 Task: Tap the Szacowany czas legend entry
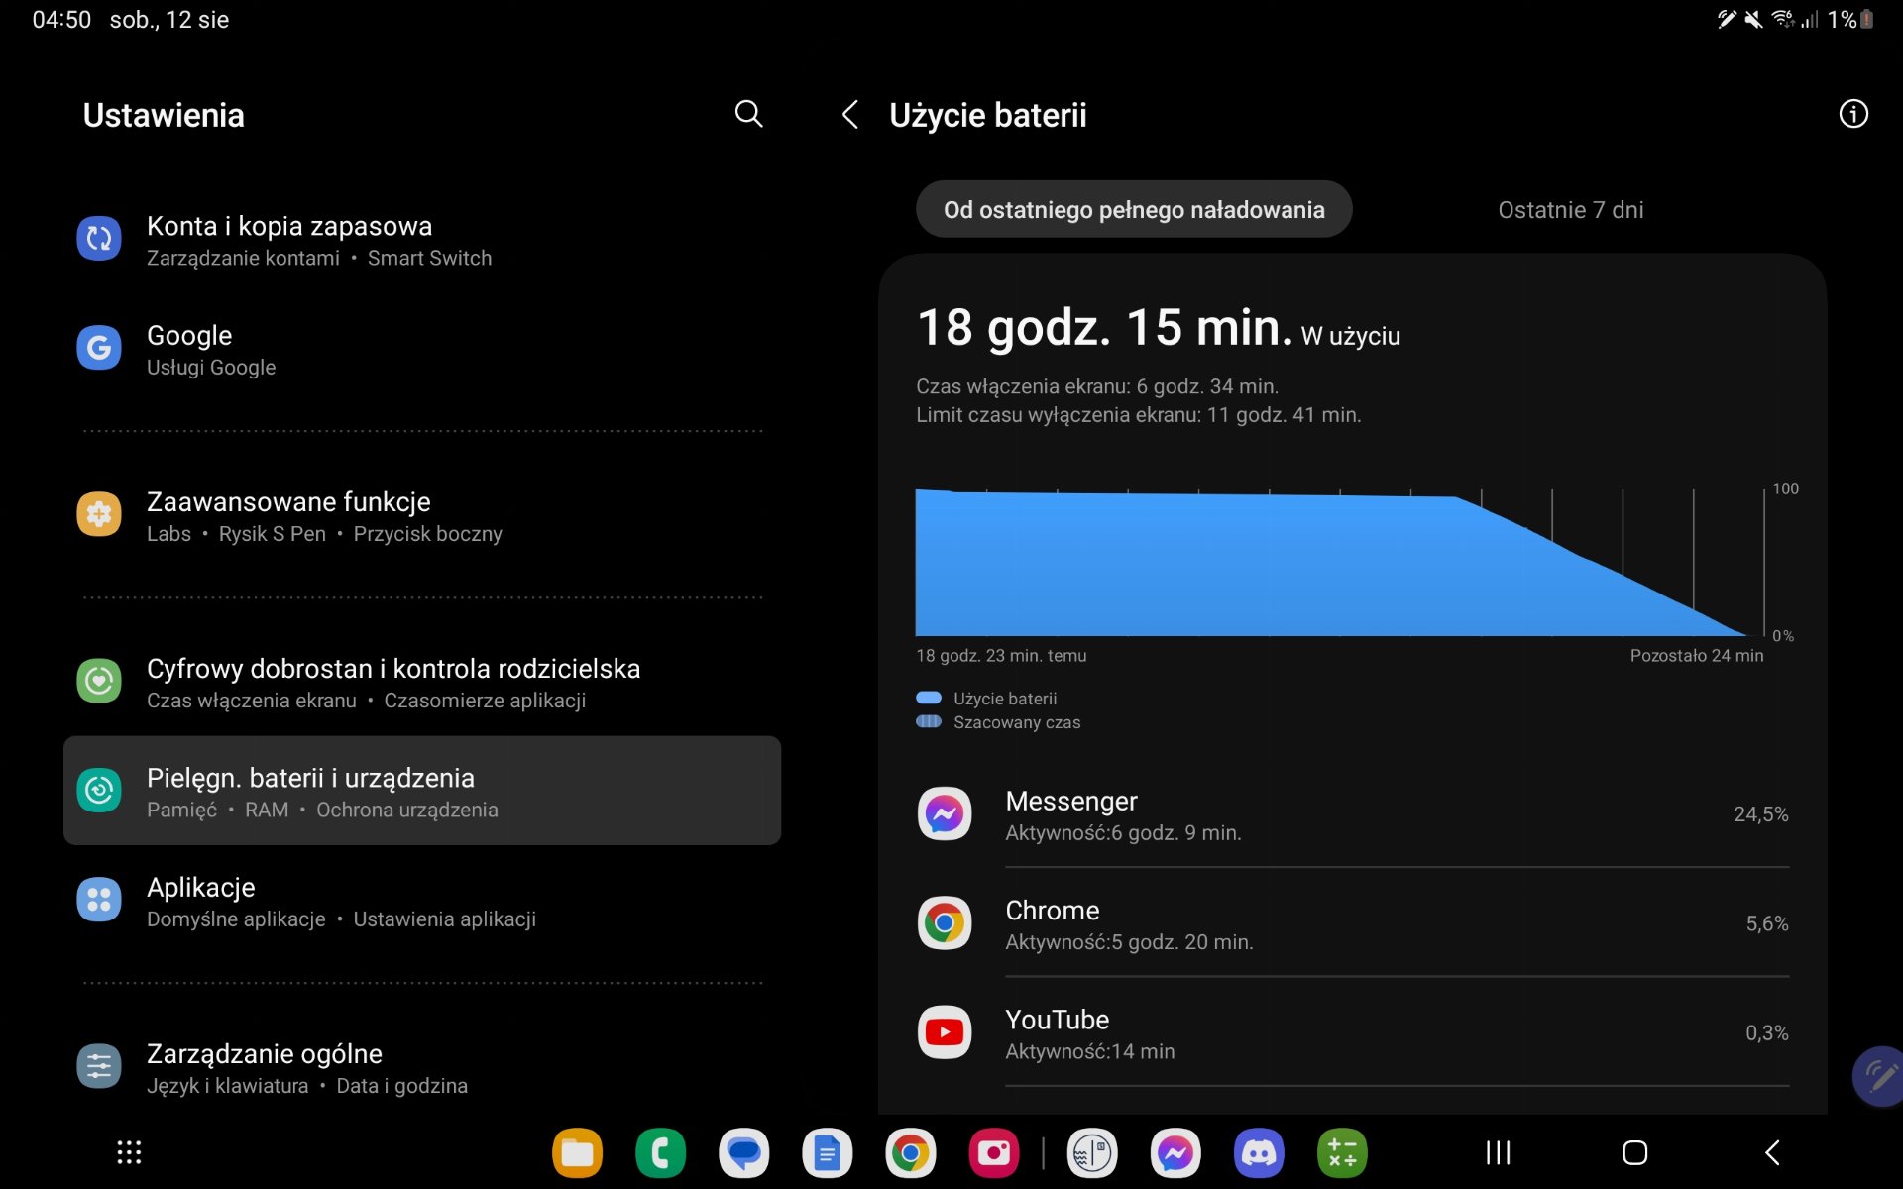(998, 722)
